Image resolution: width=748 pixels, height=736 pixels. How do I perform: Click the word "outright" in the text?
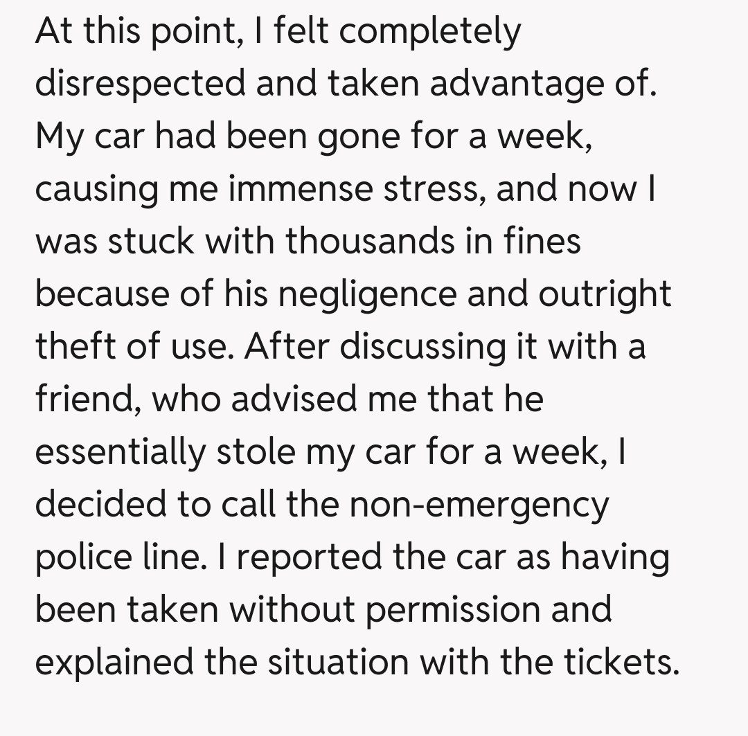pyautogui.click(x=604, y=294)
